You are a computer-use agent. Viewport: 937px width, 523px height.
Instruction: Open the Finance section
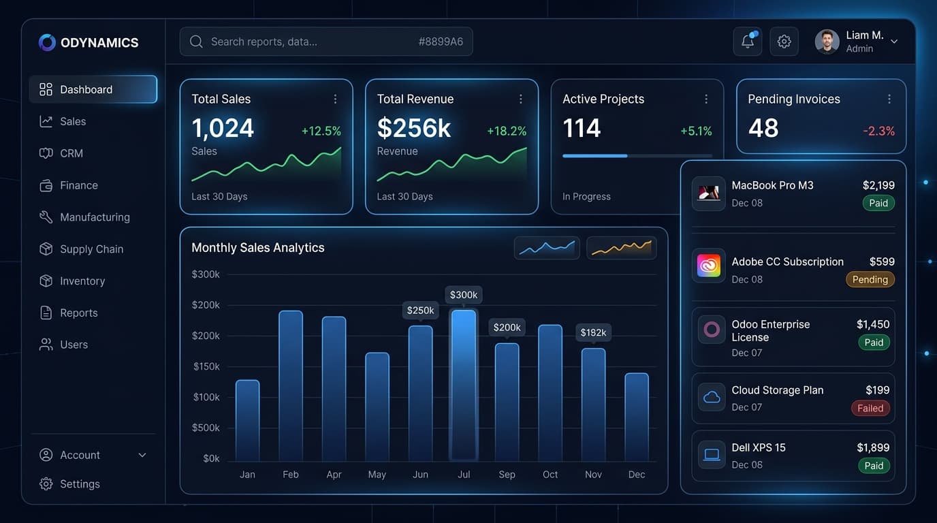tap(93, 185)
